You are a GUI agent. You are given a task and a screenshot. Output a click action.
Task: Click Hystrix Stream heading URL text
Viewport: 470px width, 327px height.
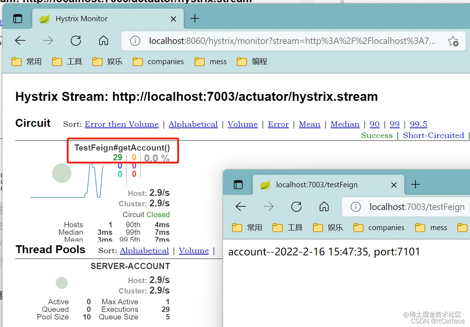coord(245,97)
